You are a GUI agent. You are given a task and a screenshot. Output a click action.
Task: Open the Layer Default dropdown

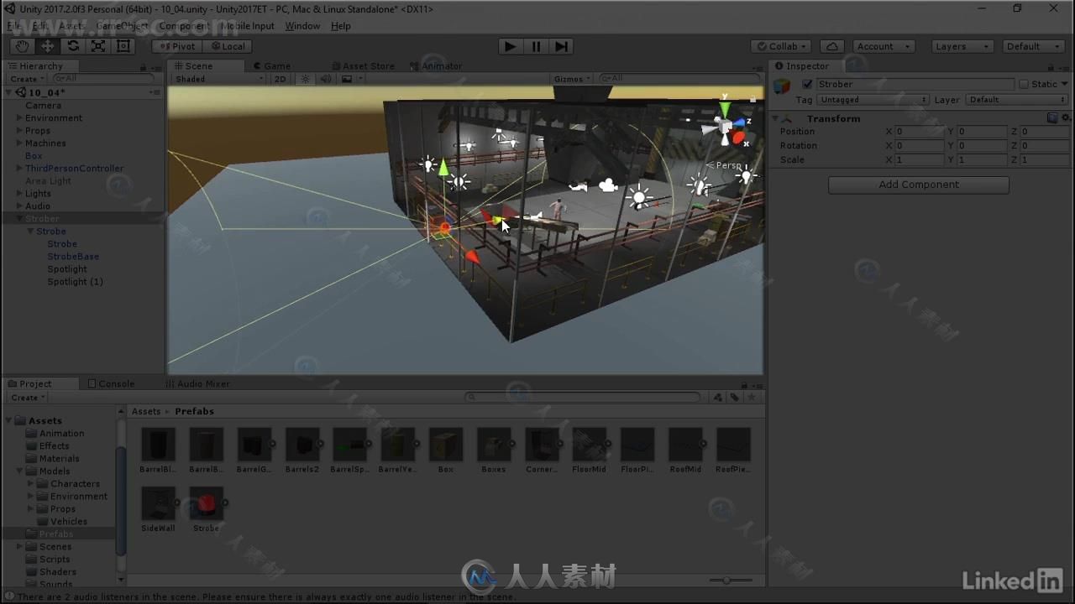coord(1017,100)
